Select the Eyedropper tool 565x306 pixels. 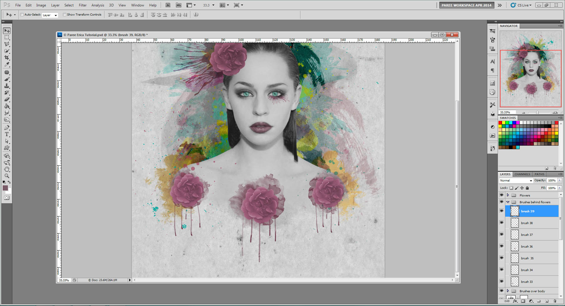pos(7,65)
